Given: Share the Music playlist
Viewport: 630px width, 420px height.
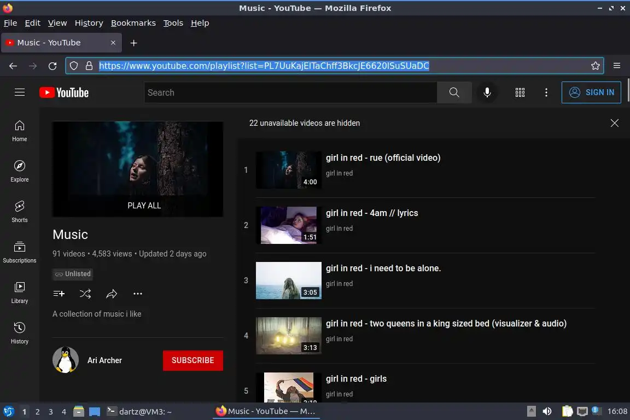Looking at the screenshot, I should tap(112, 294).
